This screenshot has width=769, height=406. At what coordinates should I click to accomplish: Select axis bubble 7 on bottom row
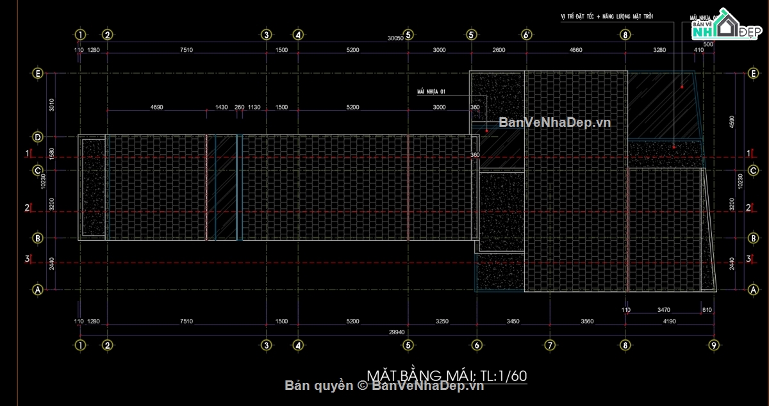tap(549, 345)
